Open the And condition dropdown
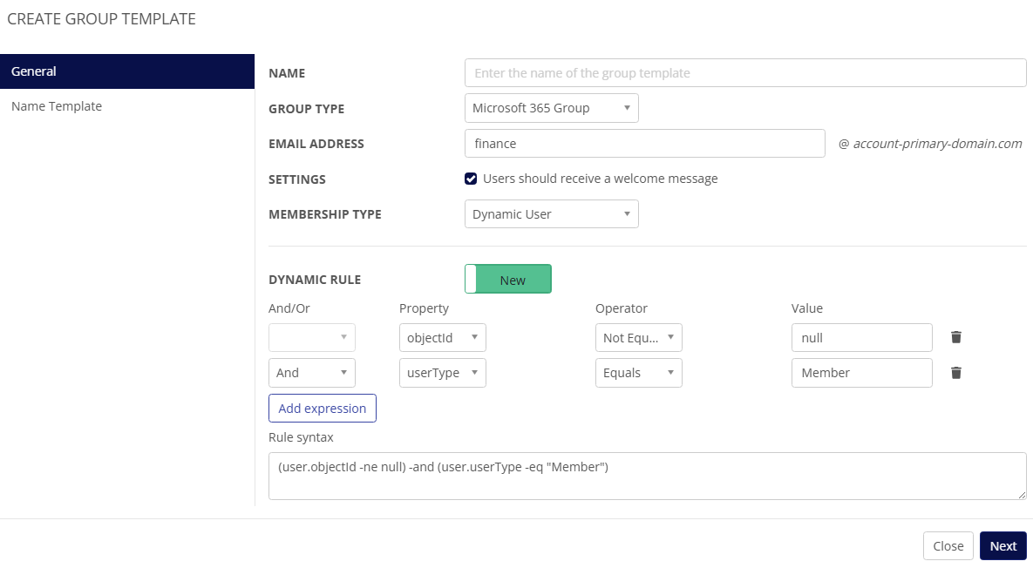Image resolution: width=1033 pixels, height=568 pixels. click(x=311, y=373)
